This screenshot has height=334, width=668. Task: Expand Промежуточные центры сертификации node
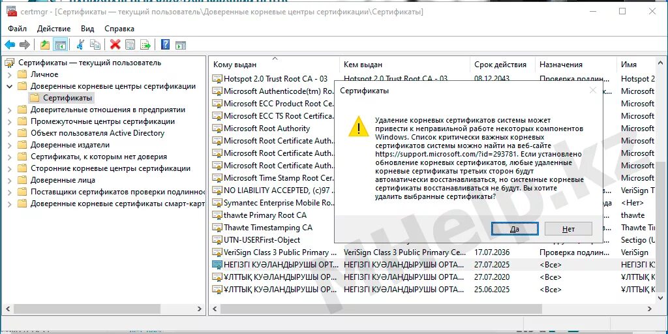click(x=9, y=121)
